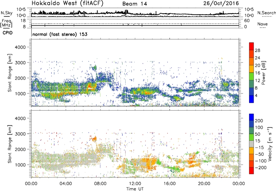Click the bright blue bottom Power colorbar swatch
276x191 pixels.
click(252, 99)
